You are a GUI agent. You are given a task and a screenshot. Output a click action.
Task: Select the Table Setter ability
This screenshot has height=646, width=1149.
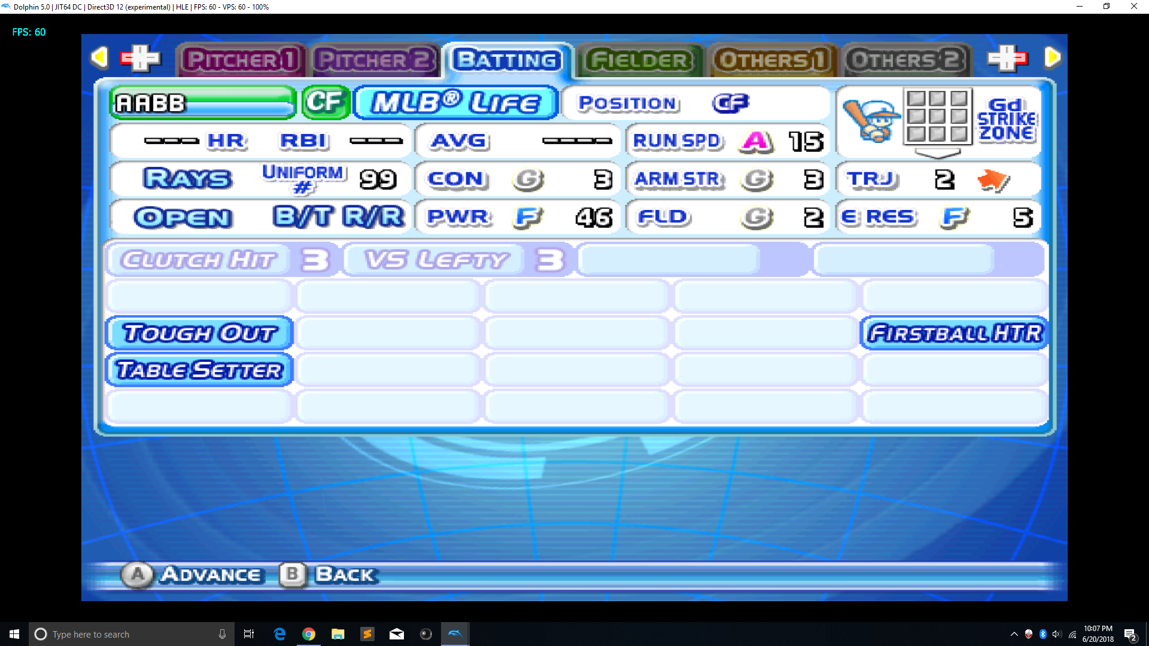point(199,370)
